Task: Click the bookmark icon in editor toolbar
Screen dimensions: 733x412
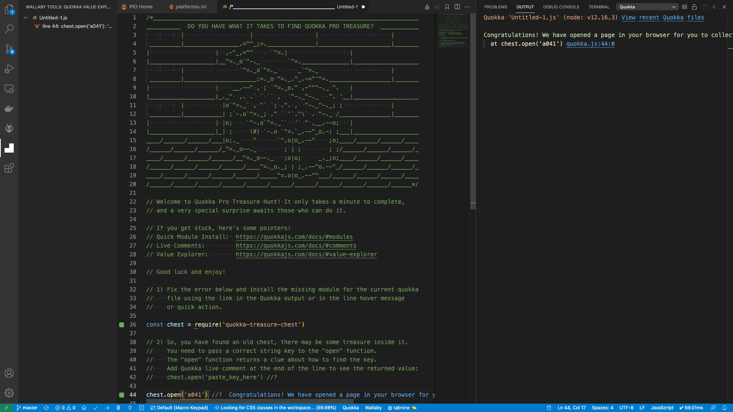Action: click(447, 7)
